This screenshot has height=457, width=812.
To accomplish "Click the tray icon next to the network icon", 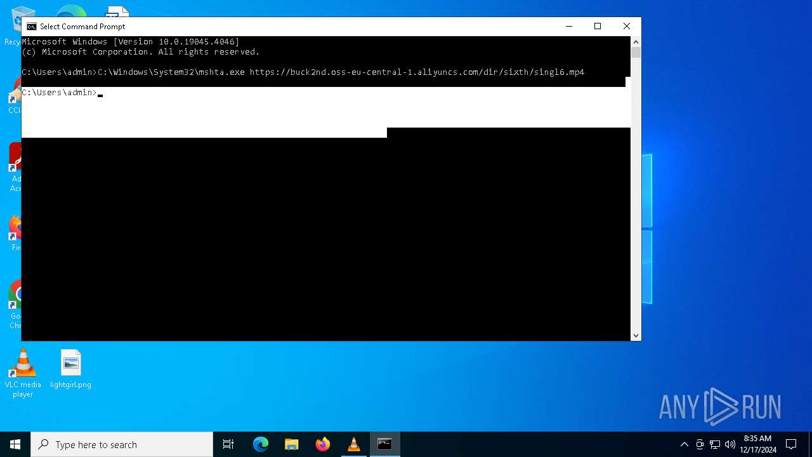I will pyautogui.click(x=700, y=444).
